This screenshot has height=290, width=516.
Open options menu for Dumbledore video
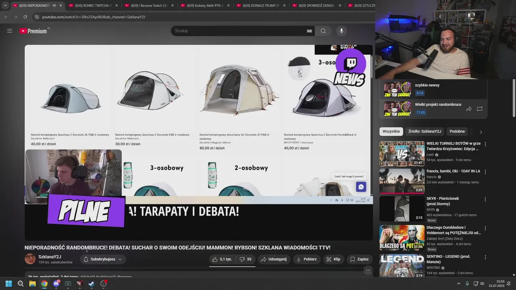[x=485, y=228]
